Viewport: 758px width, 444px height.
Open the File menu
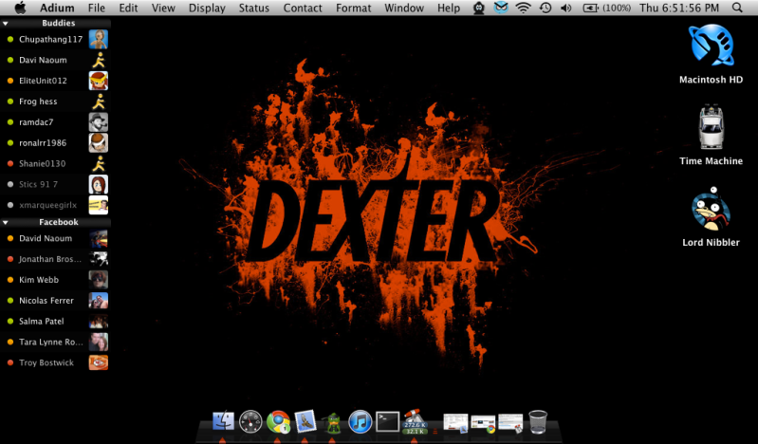[96, 8]
